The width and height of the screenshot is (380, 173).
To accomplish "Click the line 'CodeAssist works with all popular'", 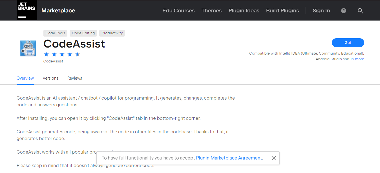I will (x=79, y=152).
